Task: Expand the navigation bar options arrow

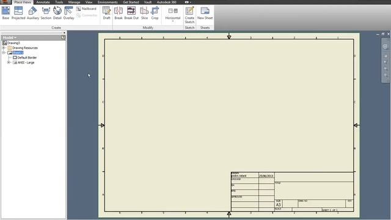Action: pyautogui.click(x=387, y=81)
